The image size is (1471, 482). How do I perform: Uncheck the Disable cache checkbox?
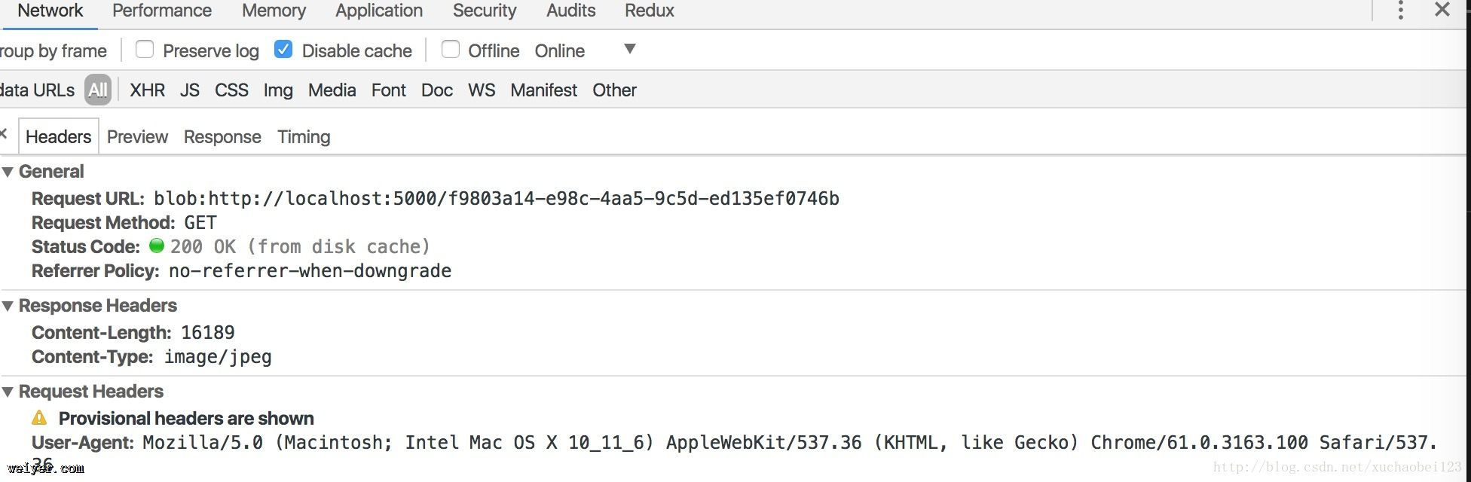pos(283,50)
